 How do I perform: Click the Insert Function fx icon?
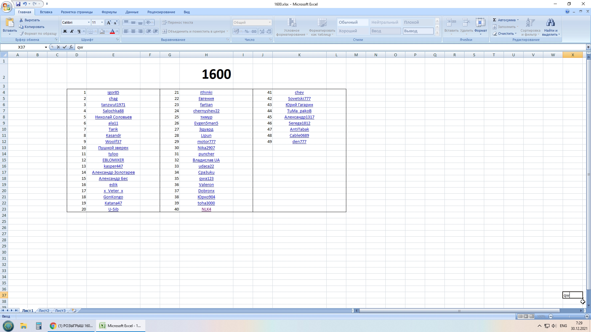coord(71,47)
